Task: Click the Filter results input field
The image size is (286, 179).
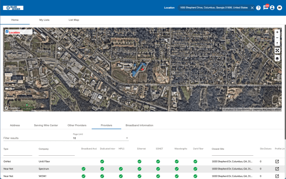Action: [x=38, y=138]
